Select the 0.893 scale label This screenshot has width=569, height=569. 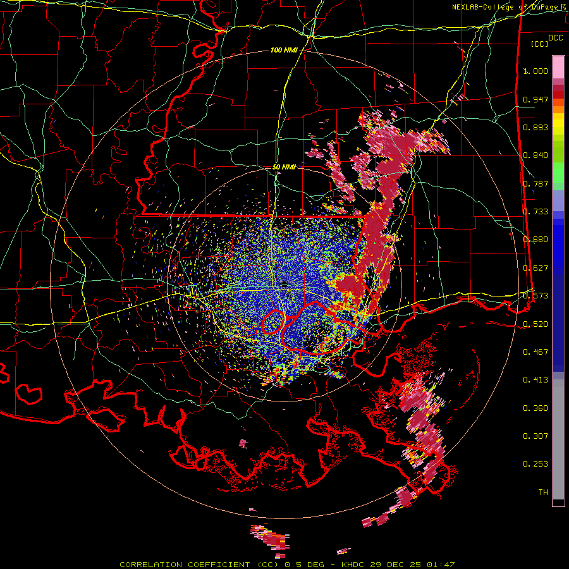pyautogui.click(x=535, y=127)
